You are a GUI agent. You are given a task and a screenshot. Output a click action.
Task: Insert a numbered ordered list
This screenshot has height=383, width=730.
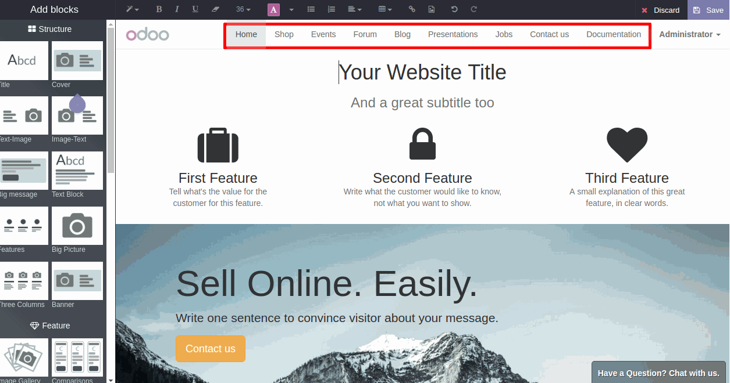(x=332, y=9)
